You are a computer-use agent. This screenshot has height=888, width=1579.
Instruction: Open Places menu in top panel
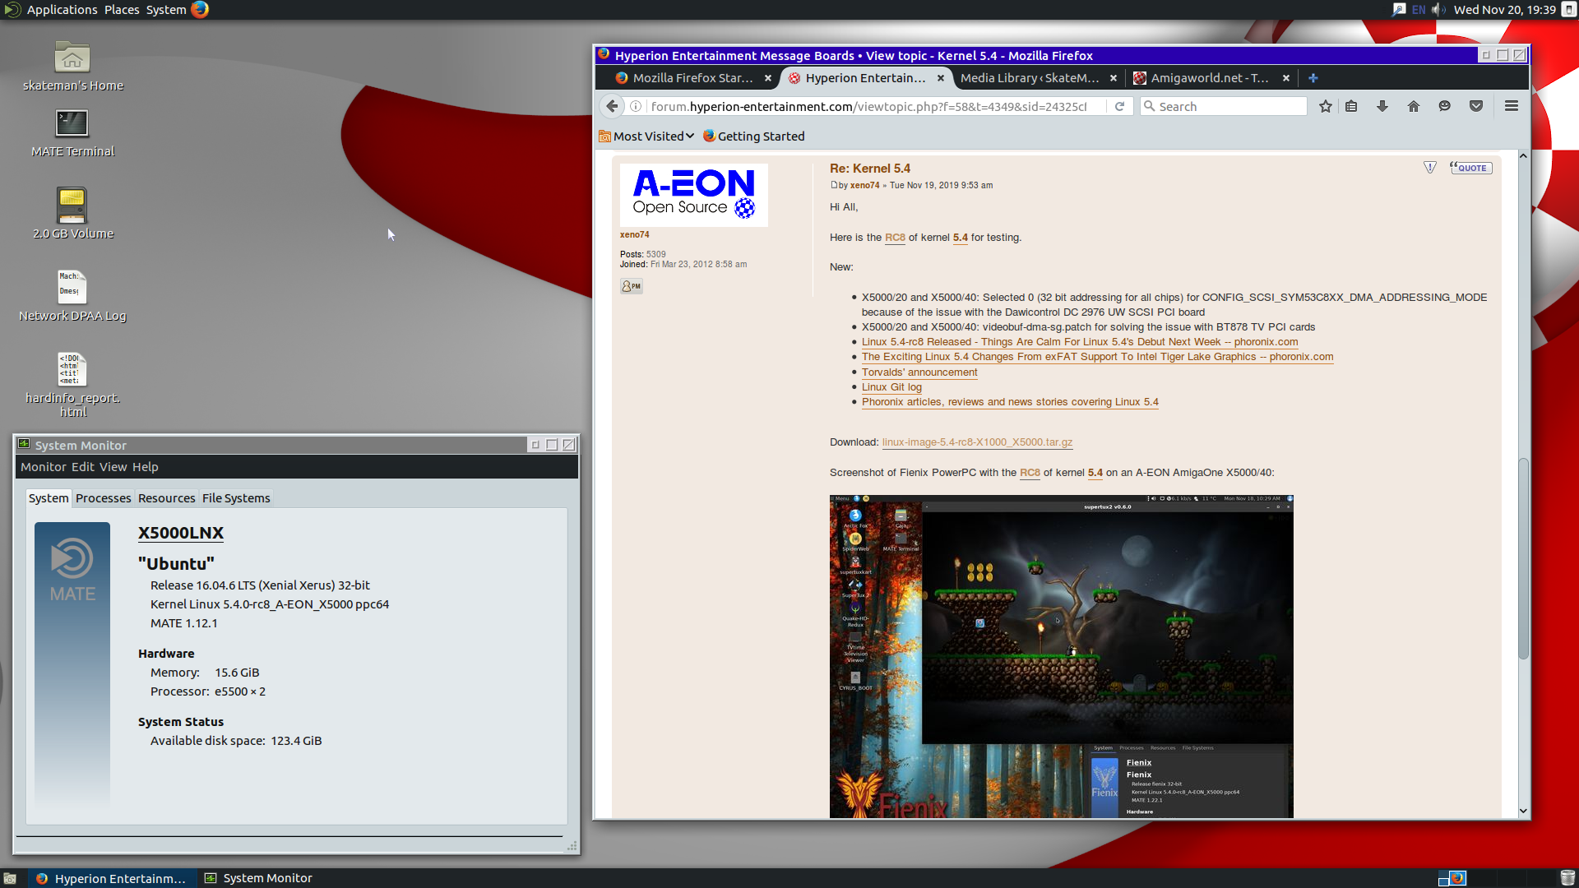pos(122,10)
